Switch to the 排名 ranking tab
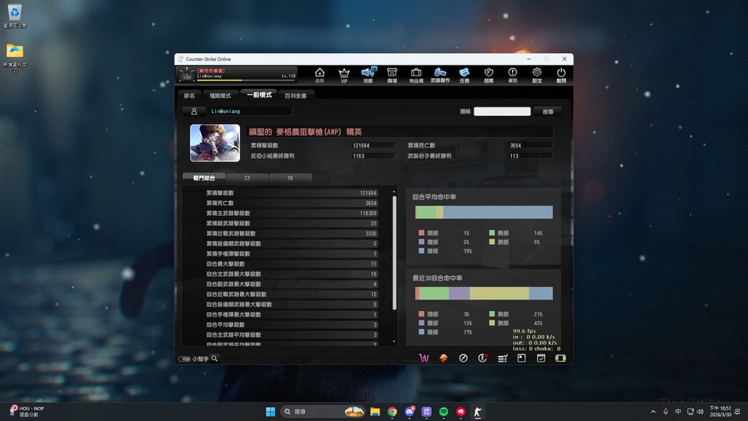The width and height of the screenshot is (748, 421). coord(189,96)
